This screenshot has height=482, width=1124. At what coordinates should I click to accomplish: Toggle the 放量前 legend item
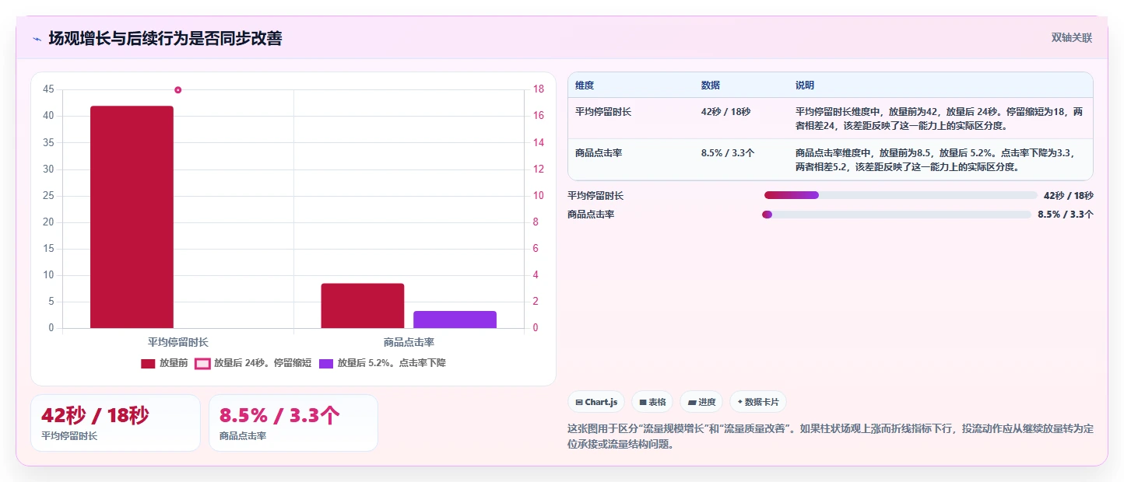[x=164, y=363]
